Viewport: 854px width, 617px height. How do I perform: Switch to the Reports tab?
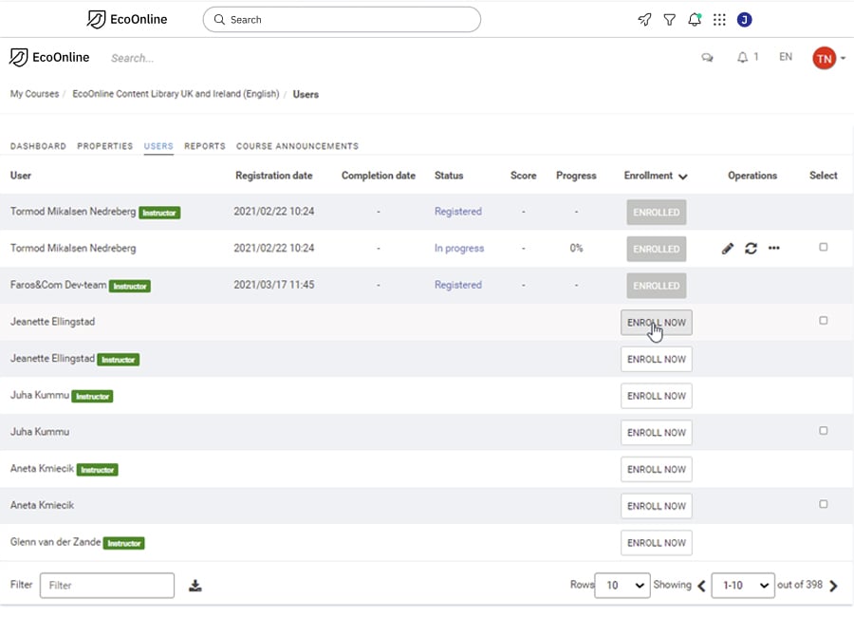pos(205,146)
